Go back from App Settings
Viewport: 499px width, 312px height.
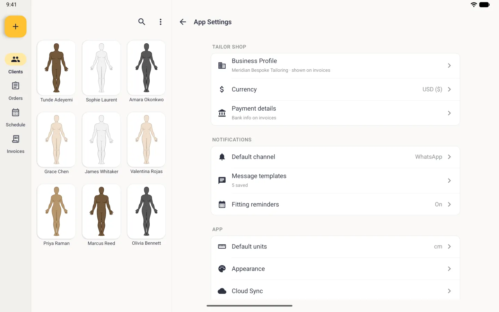183,22
